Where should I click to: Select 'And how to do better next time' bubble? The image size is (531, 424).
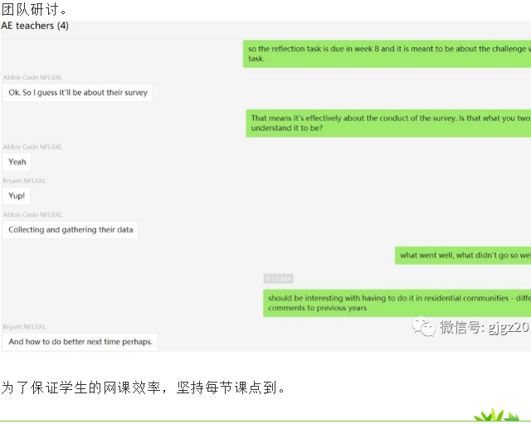click(x=80, y=342)
